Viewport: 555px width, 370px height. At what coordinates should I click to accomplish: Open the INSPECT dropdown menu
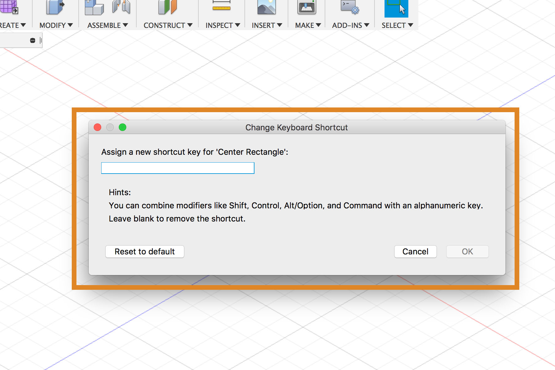[x=223, y=25]
